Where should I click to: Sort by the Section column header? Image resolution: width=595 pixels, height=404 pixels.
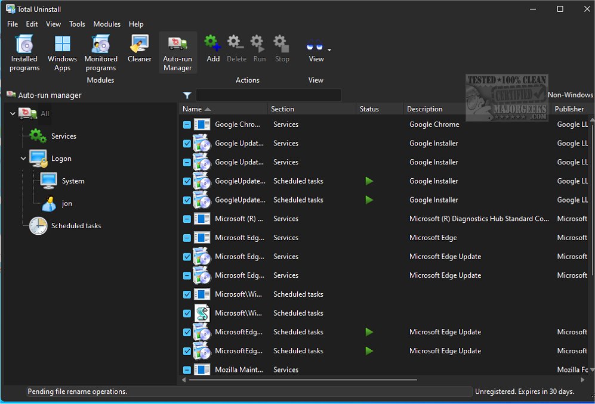(x=282, y=109)
